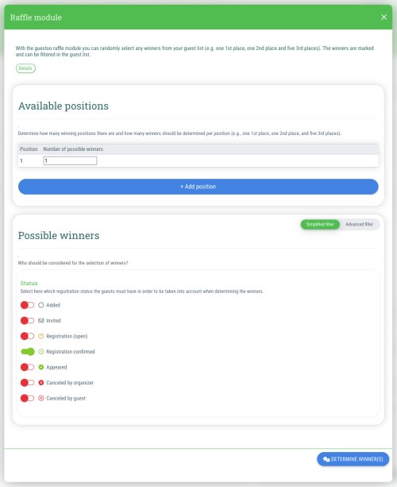This screenshot has width=397, height=487.
Task: Click the Registration confirmed checkmark icon
Action: 41,352
